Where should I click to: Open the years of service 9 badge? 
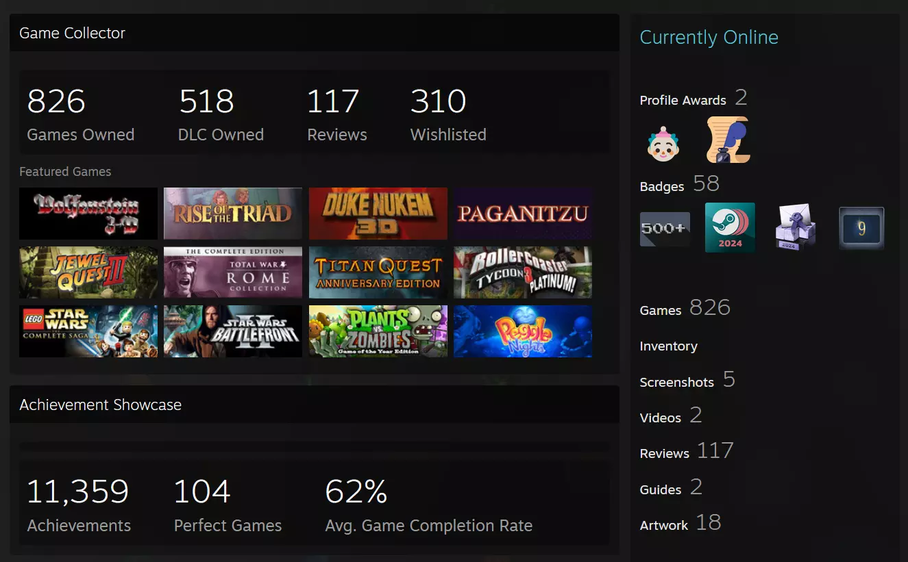(x=861, y=228)
